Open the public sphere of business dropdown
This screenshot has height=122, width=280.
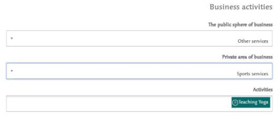[x=139, y=38]
